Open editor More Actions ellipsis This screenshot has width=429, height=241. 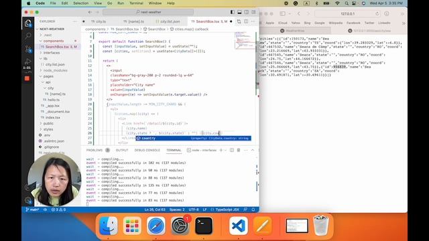tap(253, 21)
